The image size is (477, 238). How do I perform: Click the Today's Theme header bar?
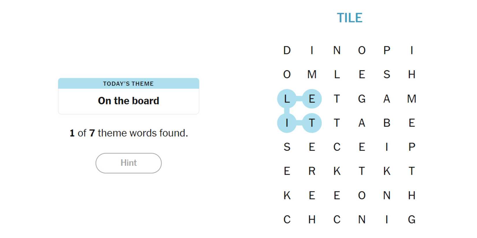(128, 84)
